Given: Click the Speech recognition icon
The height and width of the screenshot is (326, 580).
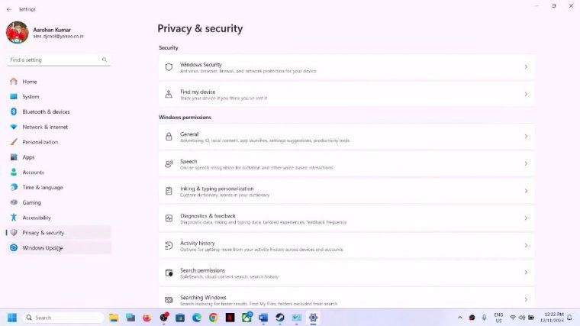Looking at the screenshot, I should [x=169, y=164].
